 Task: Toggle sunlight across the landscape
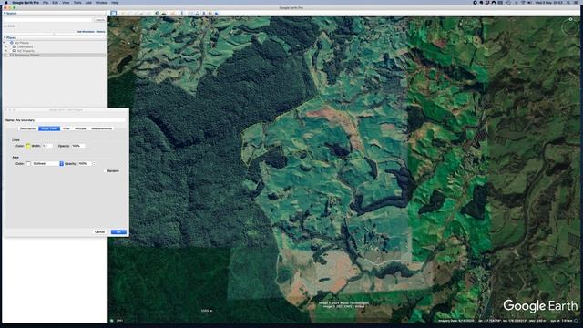pyautogui.click(x=164, y=13)
